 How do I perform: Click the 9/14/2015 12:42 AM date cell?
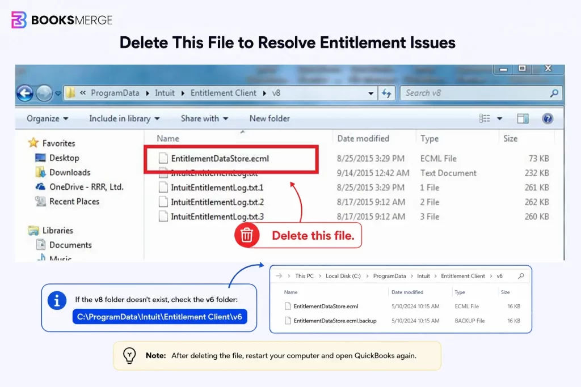373,173
